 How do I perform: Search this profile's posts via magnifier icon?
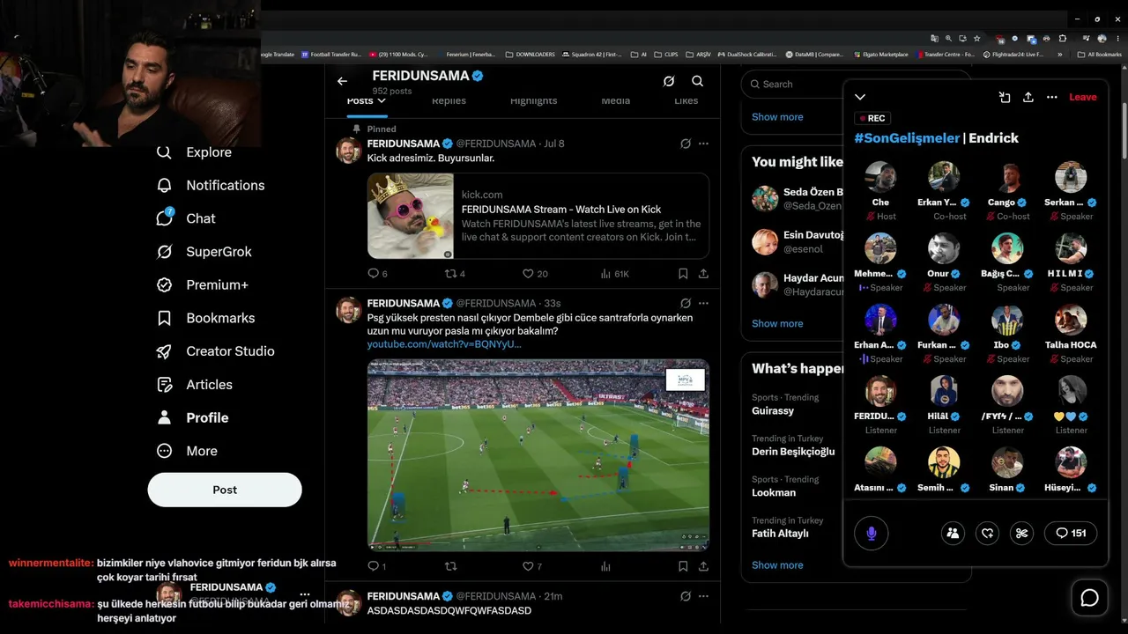coord(697,81)
